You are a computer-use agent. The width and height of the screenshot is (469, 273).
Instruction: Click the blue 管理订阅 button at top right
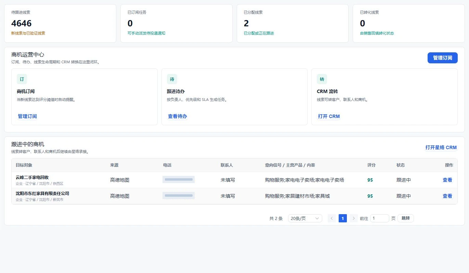[443, 58]
